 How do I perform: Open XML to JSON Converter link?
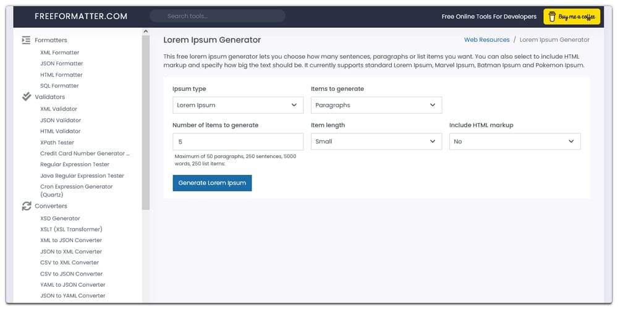point(71,240)
